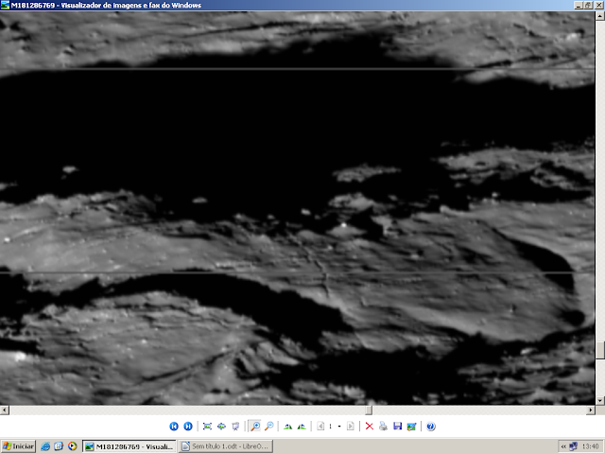Expand hidden system tray icons
The image size is (605, 454).
[563, 446]
